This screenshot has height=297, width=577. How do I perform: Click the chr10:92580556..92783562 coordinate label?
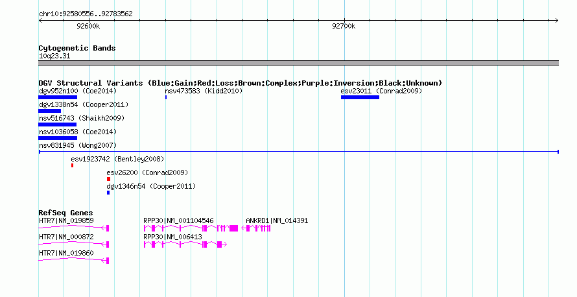click(86, 14)
